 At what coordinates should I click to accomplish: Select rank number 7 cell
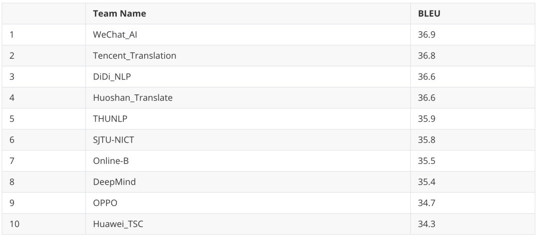pos(12,161)
